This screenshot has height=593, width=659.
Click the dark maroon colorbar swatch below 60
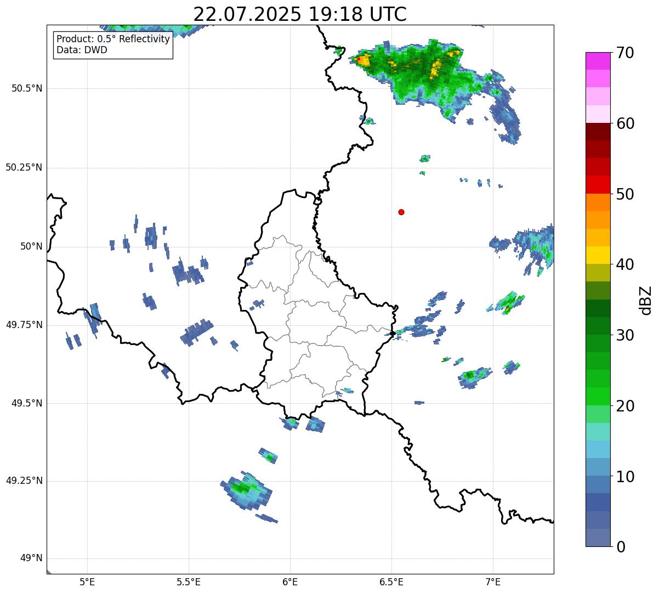597,132
